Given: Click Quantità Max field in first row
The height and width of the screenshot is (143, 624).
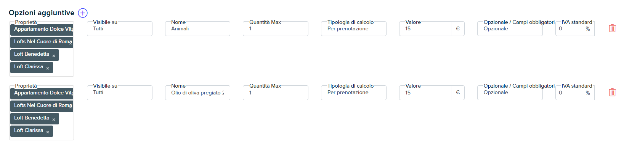Looking at the screenshot, I should (x=276, y=29).
